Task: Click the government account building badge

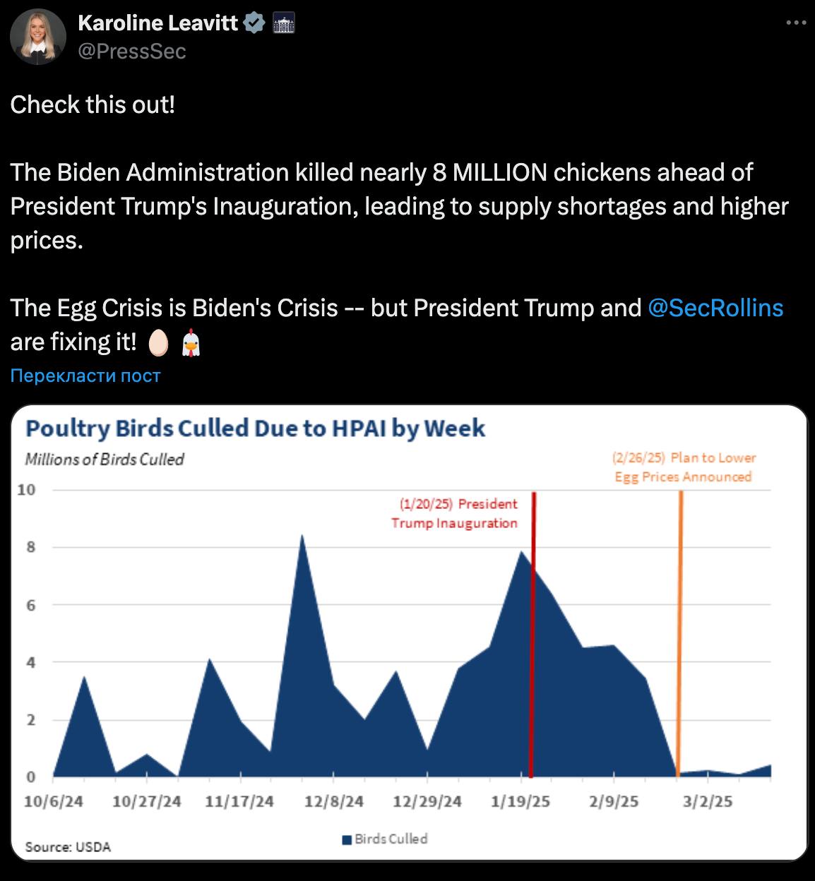Action: (283, 23)
